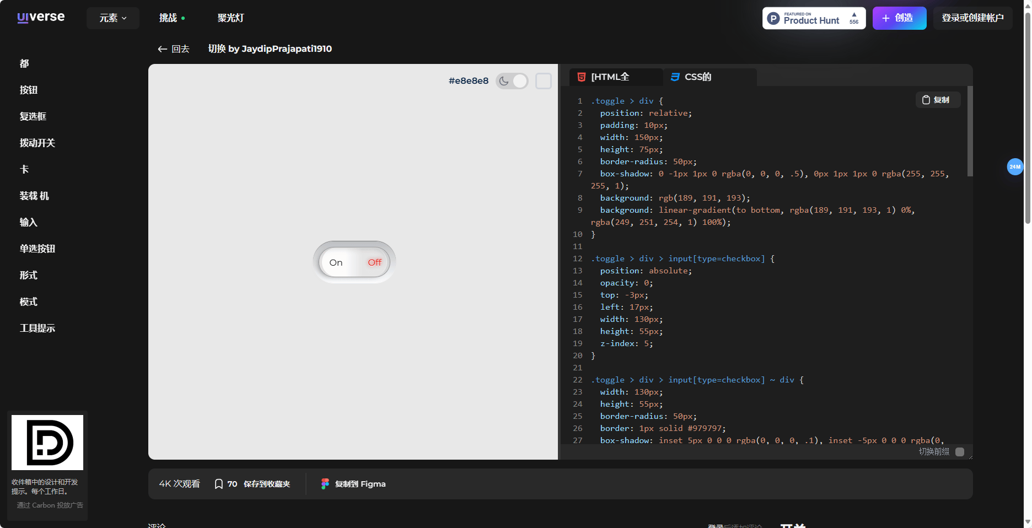Click 登录或创建帐户 sign in button
Screen dimensions: 1032x528
click(x=972, y=18)
